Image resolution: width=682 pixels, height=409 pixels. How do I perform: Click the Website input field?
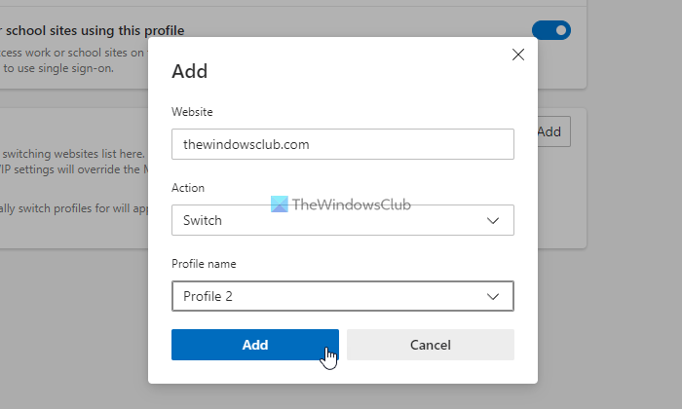(x=343, y=144)
